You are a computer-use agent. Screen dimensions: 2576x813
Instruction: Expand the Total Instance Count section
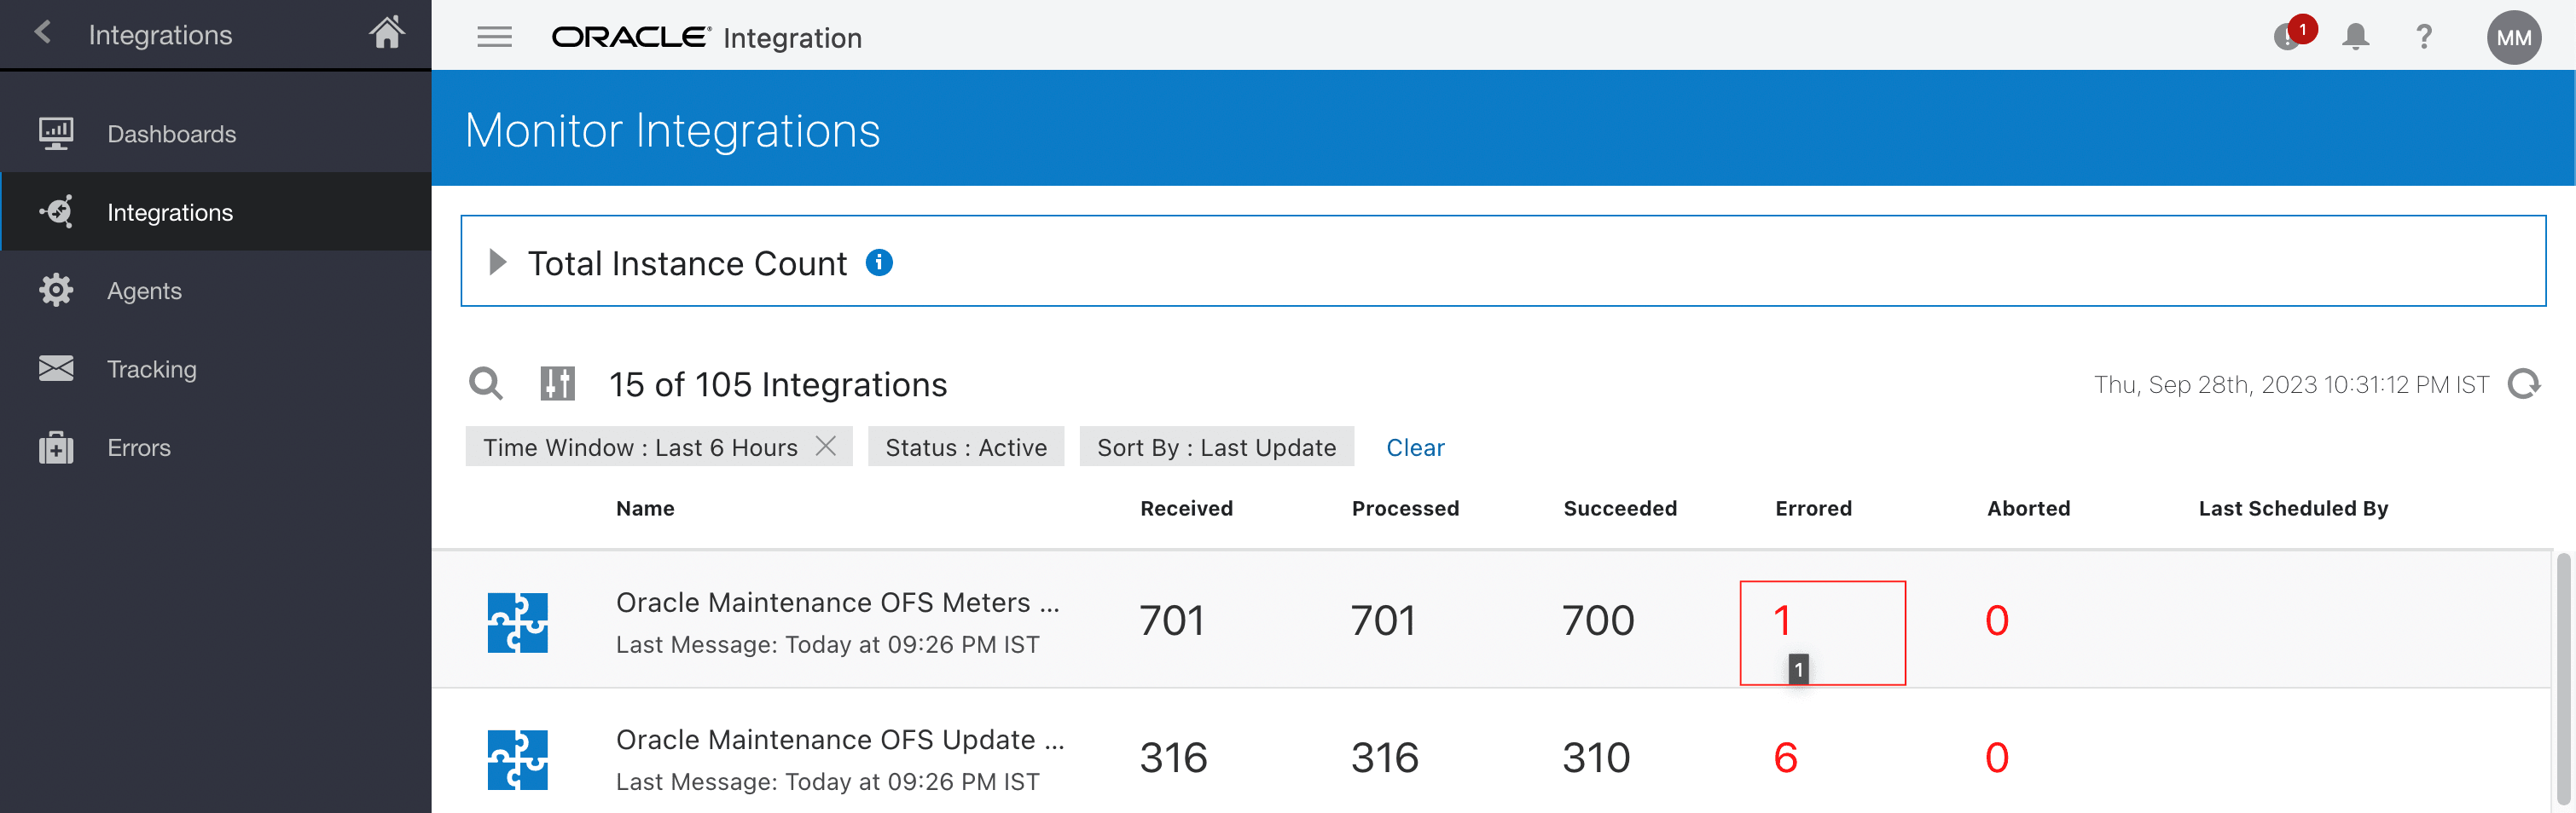tap(497, 262)
